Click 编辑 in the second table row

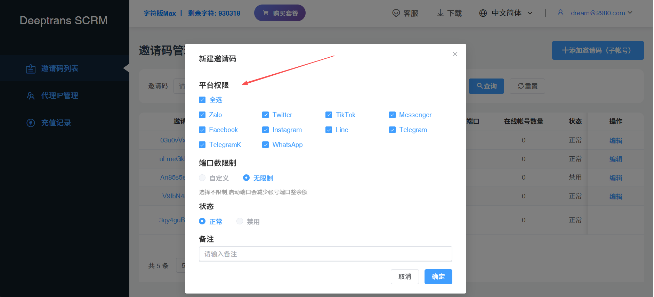[616, 159]
